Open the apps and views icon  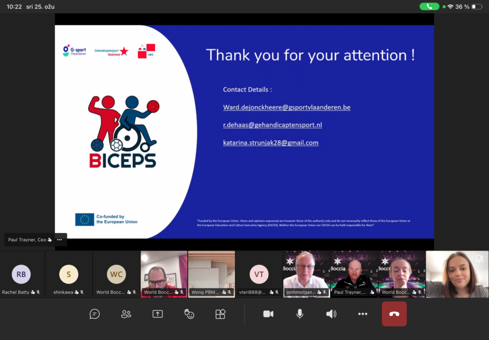[220, 314]
